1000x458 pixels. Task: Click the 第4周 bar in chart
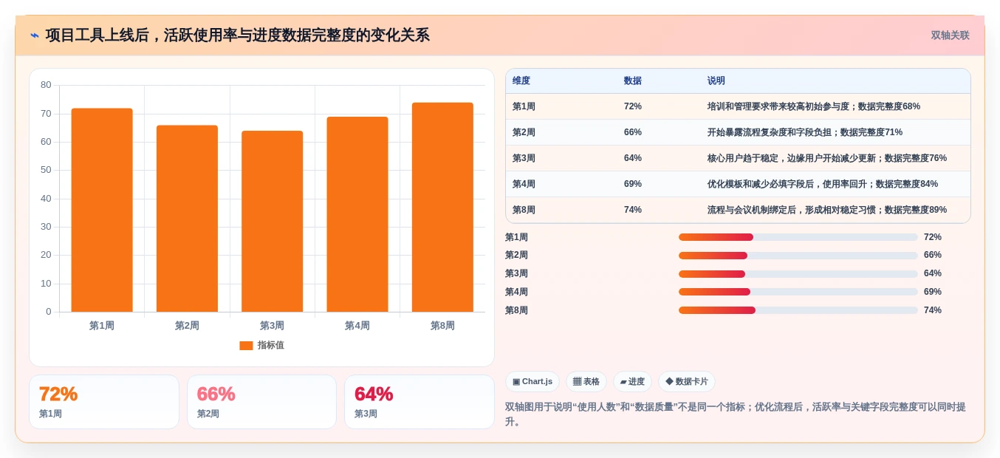(x=357, y=214)
